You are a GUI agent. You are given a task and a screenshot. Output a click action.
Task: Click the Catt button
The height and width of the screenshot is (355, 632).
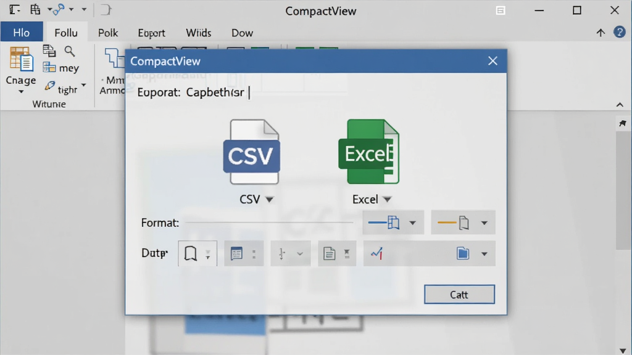459,295
